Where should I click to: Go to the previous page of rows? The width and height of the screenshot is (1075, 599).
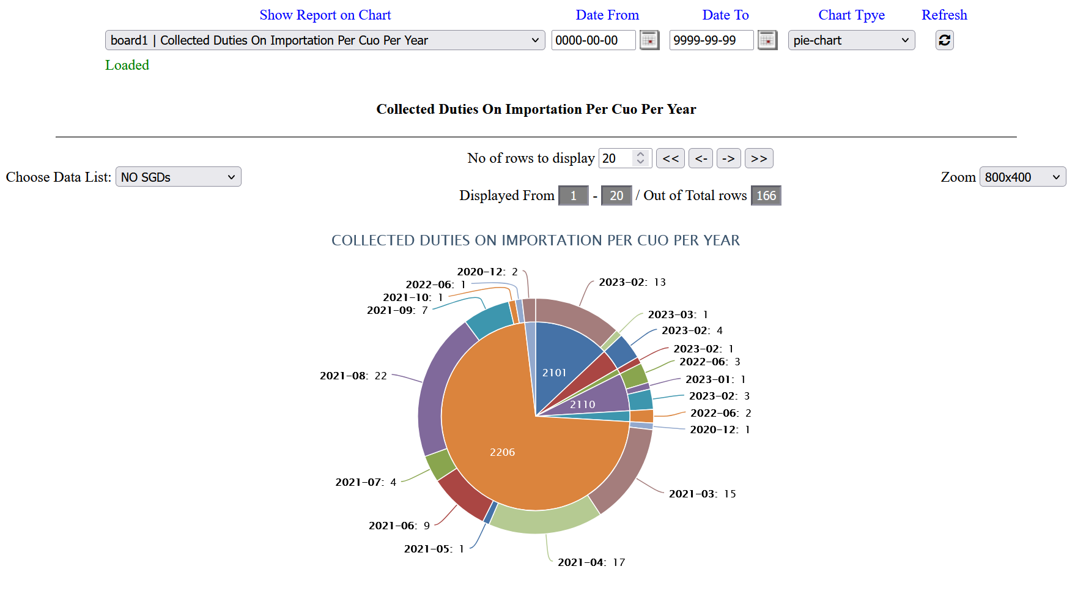(701, 158)
